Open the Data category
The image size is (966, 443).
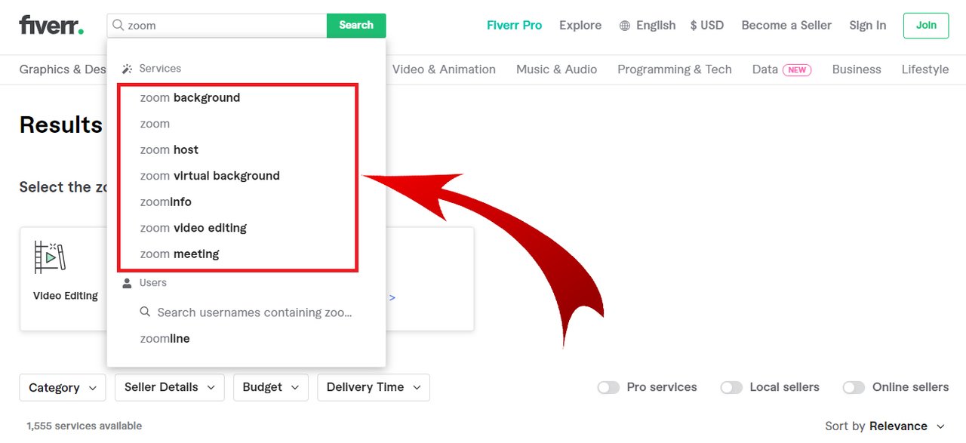[x=764, y=69]
